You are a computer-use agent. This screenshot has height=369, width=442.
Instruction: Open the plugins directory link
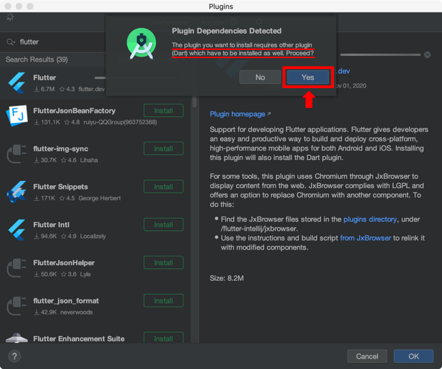[370, 219]
